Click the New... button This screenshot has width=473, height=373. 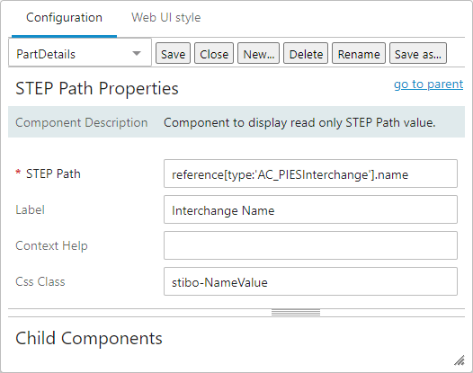258,53
